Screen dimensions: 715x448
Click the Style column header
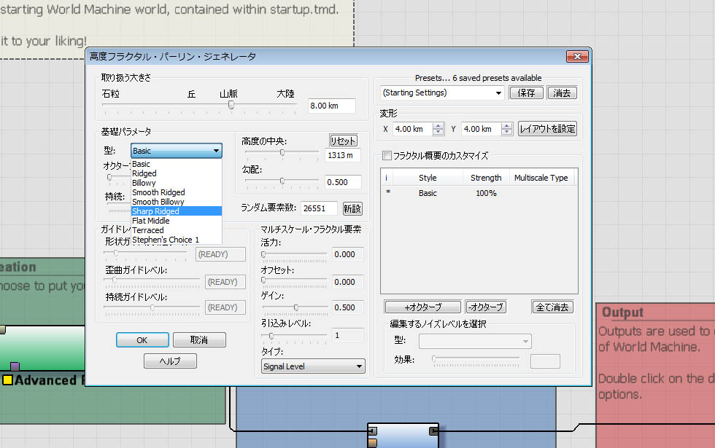pyautogui.click(x=428, y=178)
